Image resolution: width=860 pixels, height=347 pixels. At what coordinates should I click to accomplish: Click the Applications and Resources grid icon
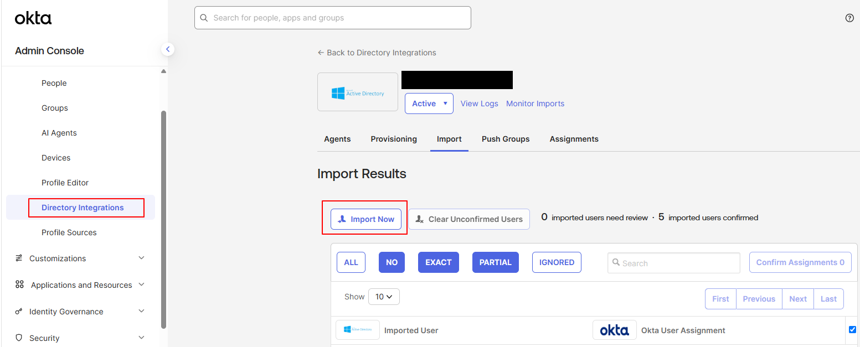click(19, 284)
